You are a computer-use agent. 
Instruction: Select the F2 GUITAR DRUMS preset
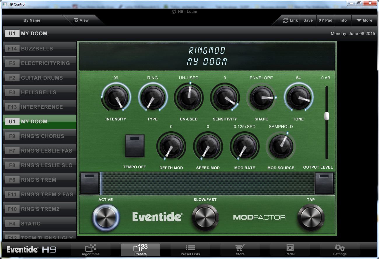[39, 78]
